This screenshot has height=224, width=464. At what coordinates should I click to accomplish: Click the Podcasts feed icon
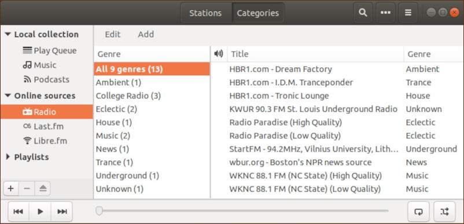tap(27, 79)
